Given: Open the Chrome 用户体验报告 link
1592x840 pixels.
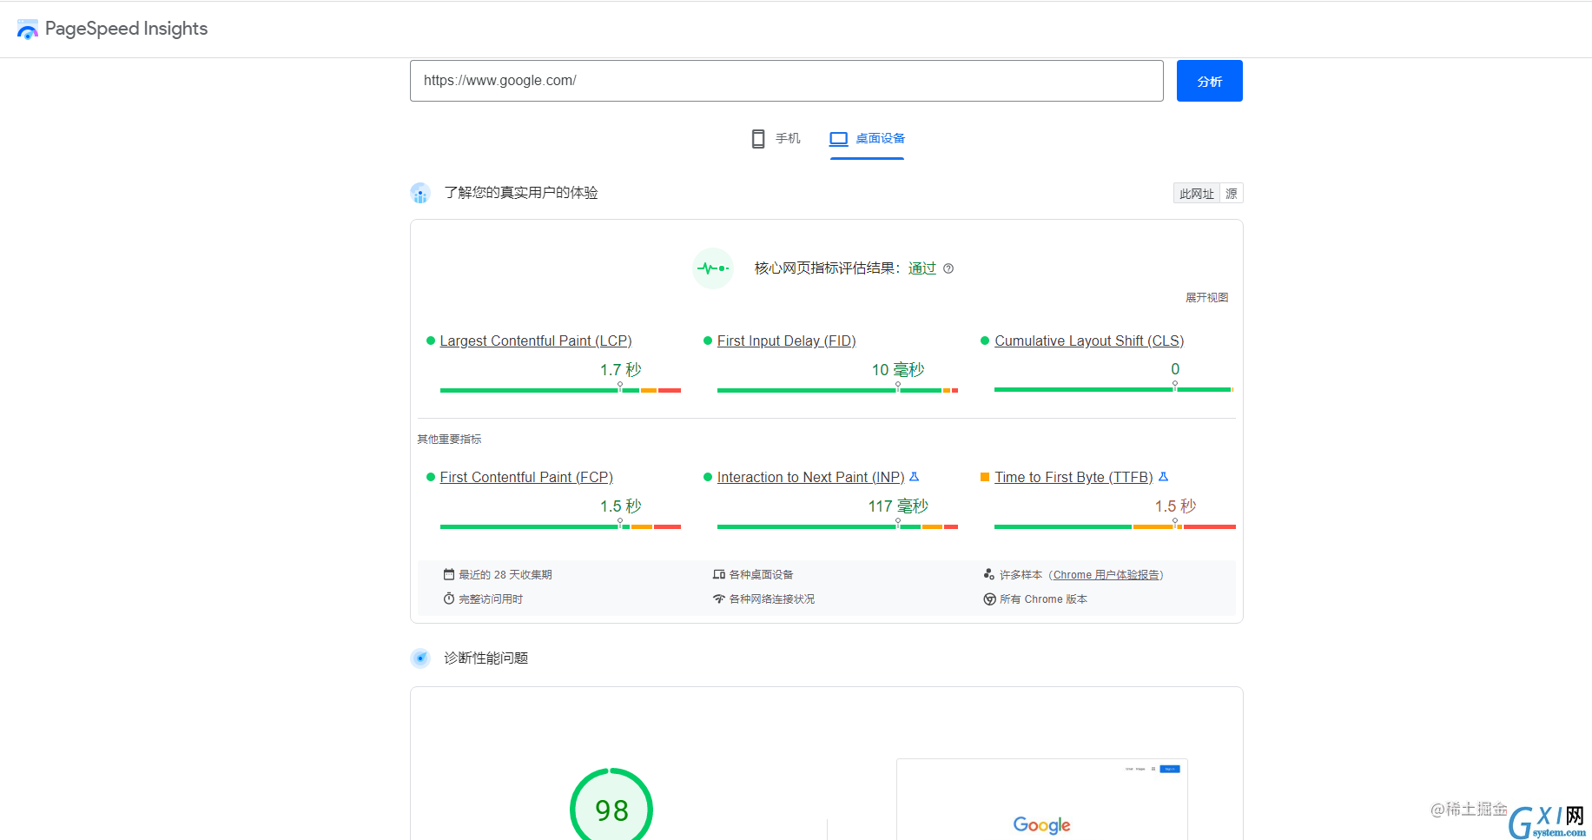Looking at the screenshot, I should 1106,575.
